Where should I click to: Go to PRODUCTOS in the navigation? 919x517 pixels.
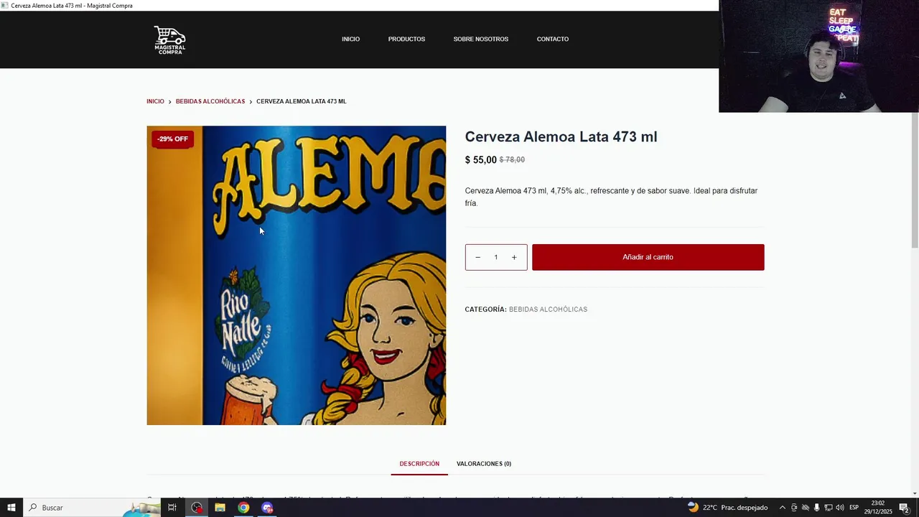[x=406, y=39]
